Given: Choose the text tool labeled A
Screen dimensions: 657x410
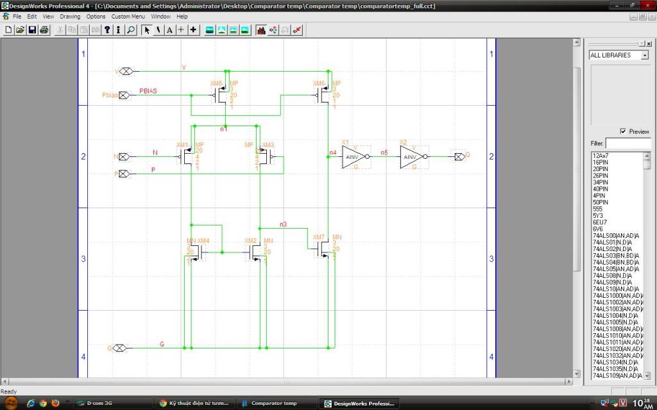Looking at the screenshot, I should pos(169,29).
